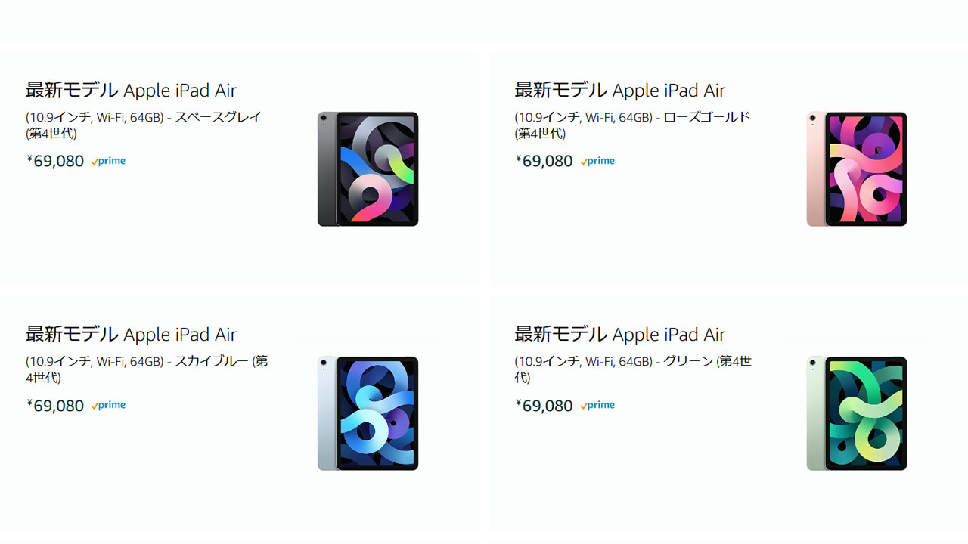968x544 pixels.
Task: Click the ローズゴールド (第4世代) description text
Action: [632, 125]
